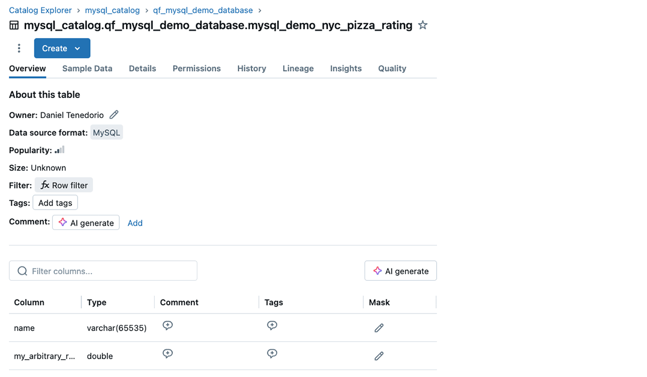Click AI generate above the columns table
Image resolution: width=647 pixels, height=377 pixels.
401,271
